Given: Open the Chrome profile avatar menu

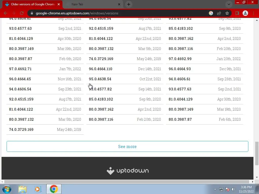Looking at the screenshot, I should pos(245,13).
